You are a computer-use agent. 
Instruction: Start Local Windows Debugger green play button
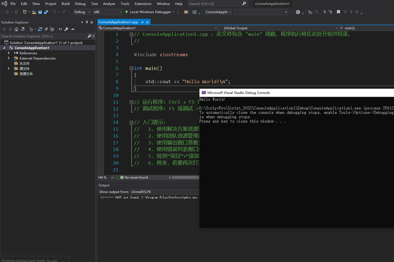(x=127, y=12)
